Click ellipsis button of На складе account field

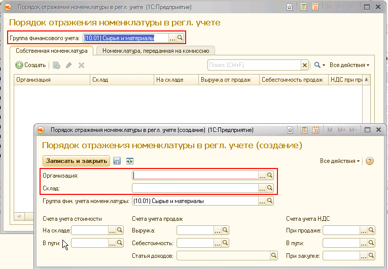point(112,230)
